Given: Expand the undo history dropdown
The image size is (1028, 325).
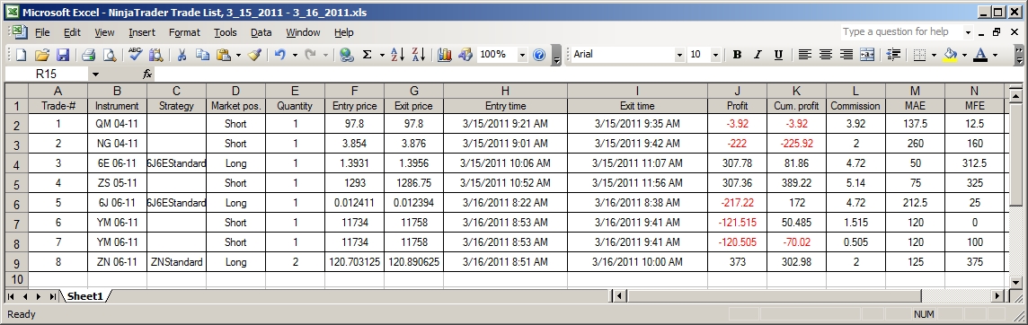Looking at the screenshot, I should (x=295, y=55).
